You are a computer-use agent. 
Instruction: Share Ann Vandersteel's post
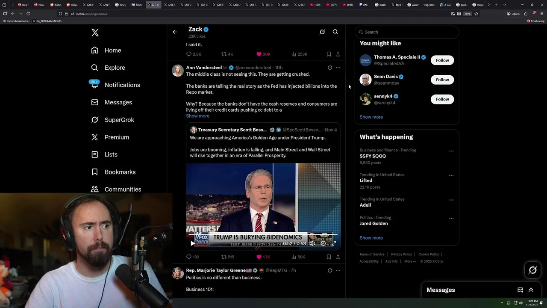[338, 257]
